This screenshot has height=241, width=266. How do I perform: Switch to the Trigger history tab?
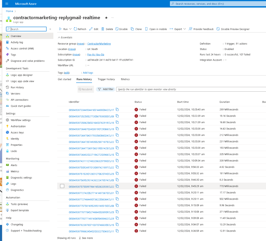click(x=106, y=79)
